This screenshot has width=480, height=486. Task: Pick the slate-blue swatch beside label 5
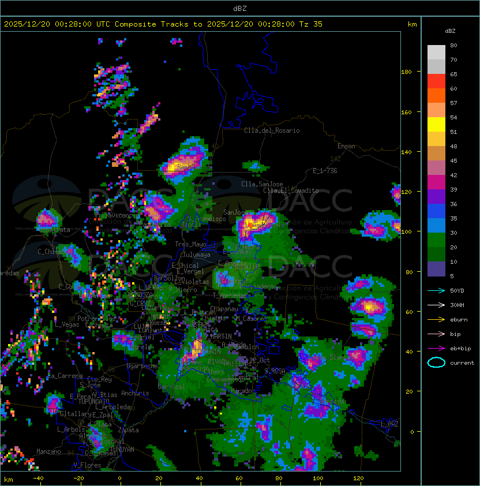coord(436,269)
